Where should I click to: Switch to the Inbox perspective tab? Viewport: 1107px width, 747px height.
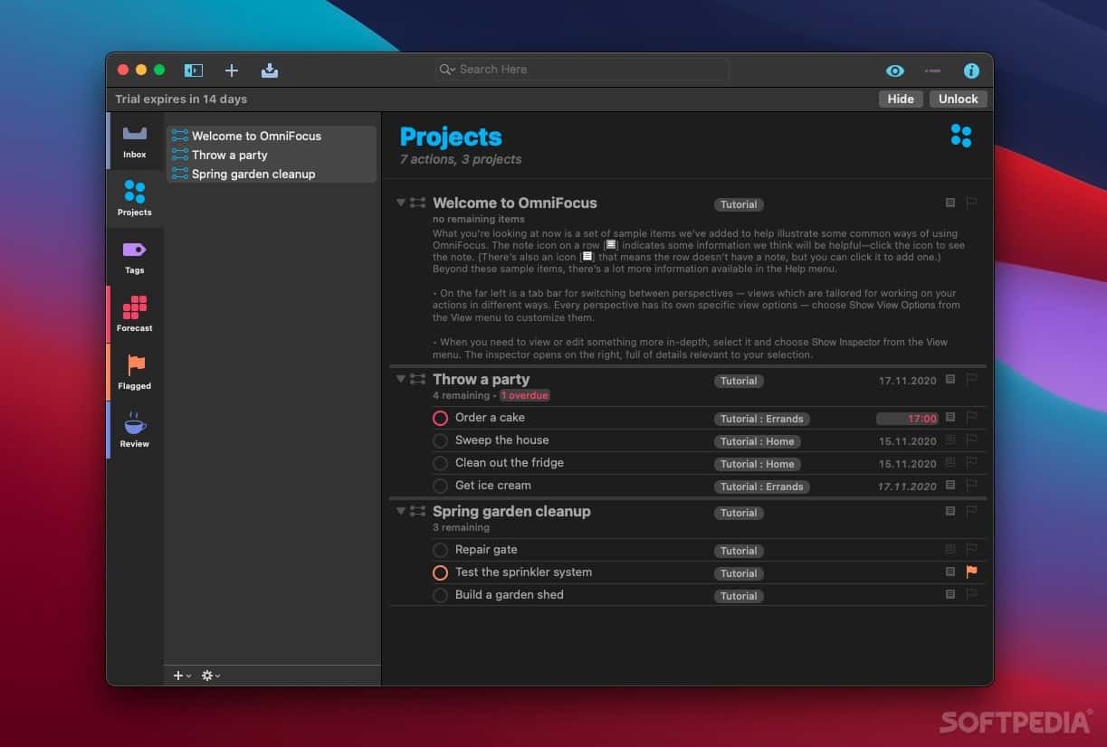click(135, 141)
